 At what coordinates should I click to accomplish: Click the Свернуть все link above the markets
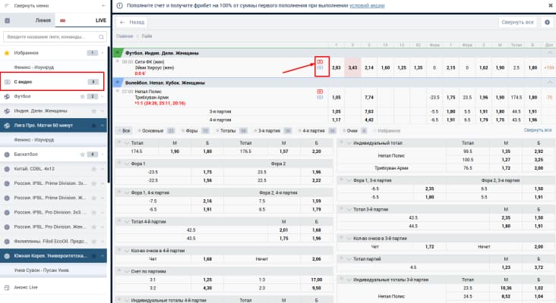pos(538,130)
